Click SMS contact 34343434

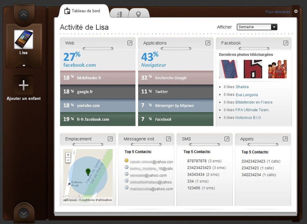click(203, 174)
